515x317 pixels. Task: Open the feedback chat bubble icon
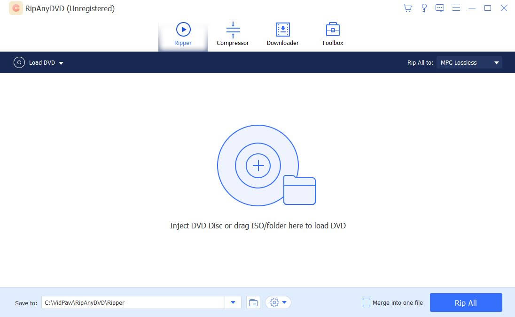439,8
